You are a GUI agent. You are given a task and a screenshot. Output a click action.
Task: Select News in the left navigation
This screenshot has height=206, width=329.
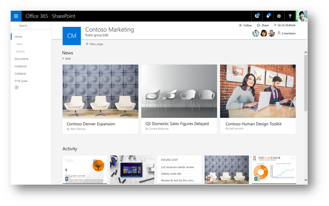pyautogui.click(x=19, y=44)
